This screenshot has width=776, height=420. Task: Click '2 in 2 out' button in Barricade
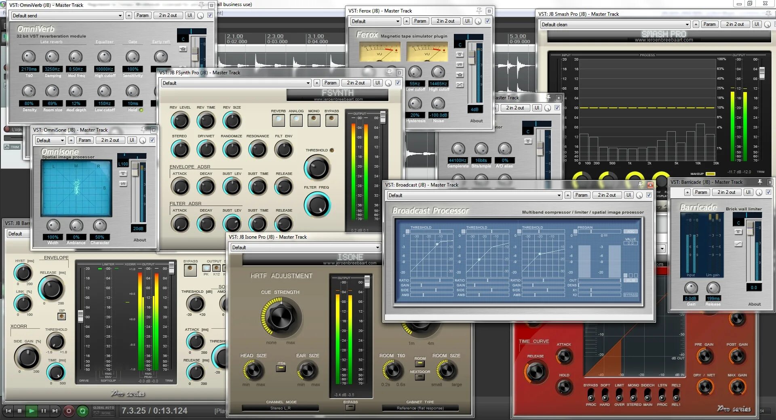click(726, 192)
